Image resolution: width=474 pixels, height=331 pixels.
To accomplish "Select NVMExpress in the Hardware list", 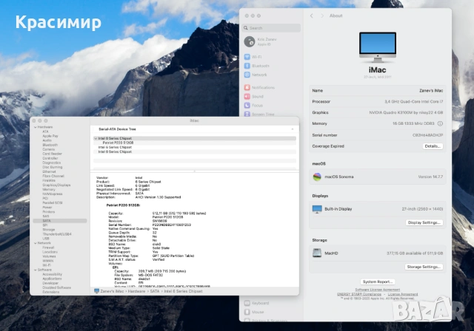I will 53,194.
